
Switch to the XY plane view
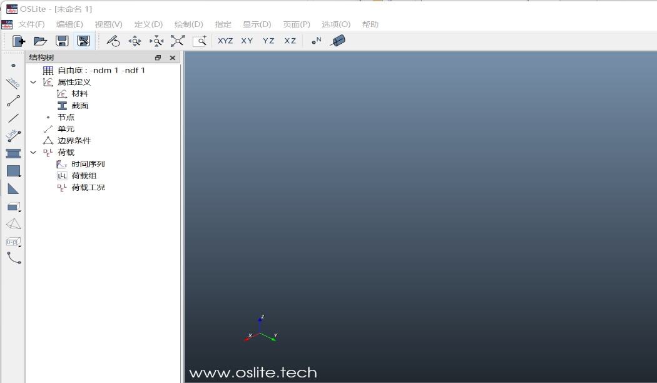coord(247,41)
